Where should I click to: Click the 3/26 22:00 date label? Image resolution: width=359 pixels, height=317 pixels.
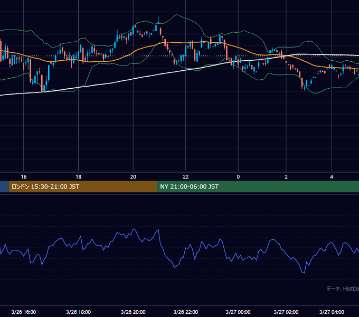[x=186, y=312]
